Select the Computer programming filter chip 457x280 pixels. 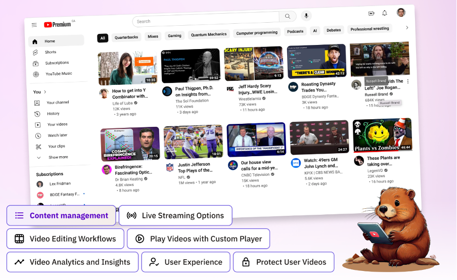click(257, 33)
